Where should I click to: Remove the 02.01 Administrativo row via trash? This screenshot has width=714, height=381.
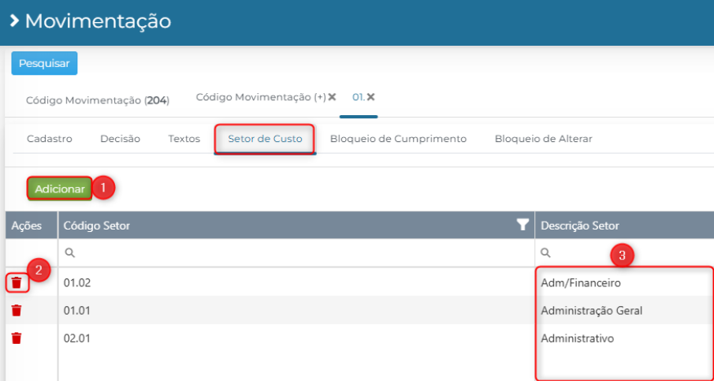click(17, 338)
